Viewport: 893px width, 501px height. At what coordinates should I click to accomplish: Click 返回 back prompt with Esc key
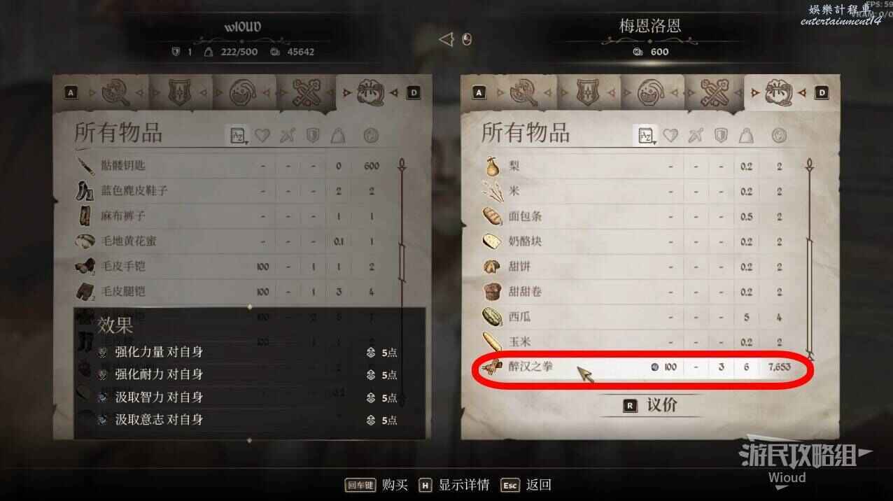[x=526, y=485]
